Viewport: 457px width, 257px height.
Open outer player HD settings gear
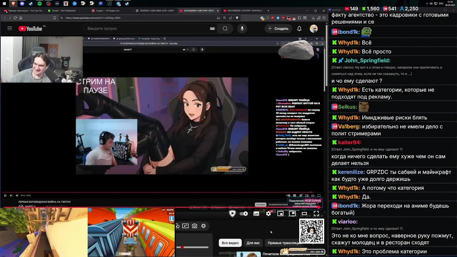268,213
